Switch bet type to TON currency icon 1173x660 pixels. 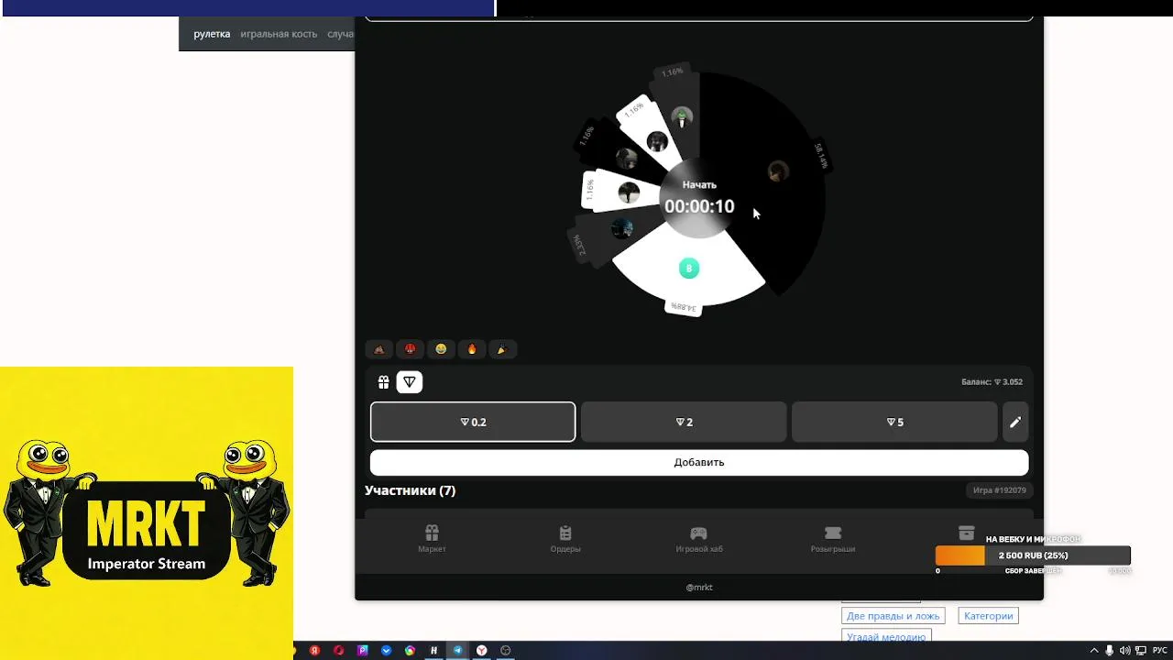click(410, 382)
